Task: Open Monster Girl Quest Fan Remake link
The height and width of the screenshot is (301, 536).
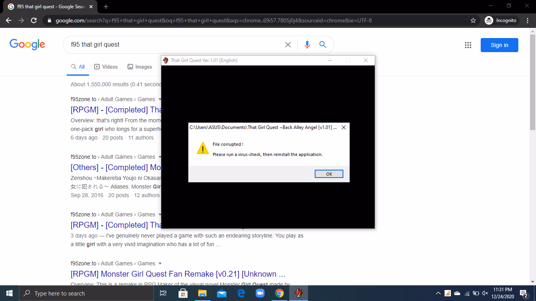Action: 177,274
